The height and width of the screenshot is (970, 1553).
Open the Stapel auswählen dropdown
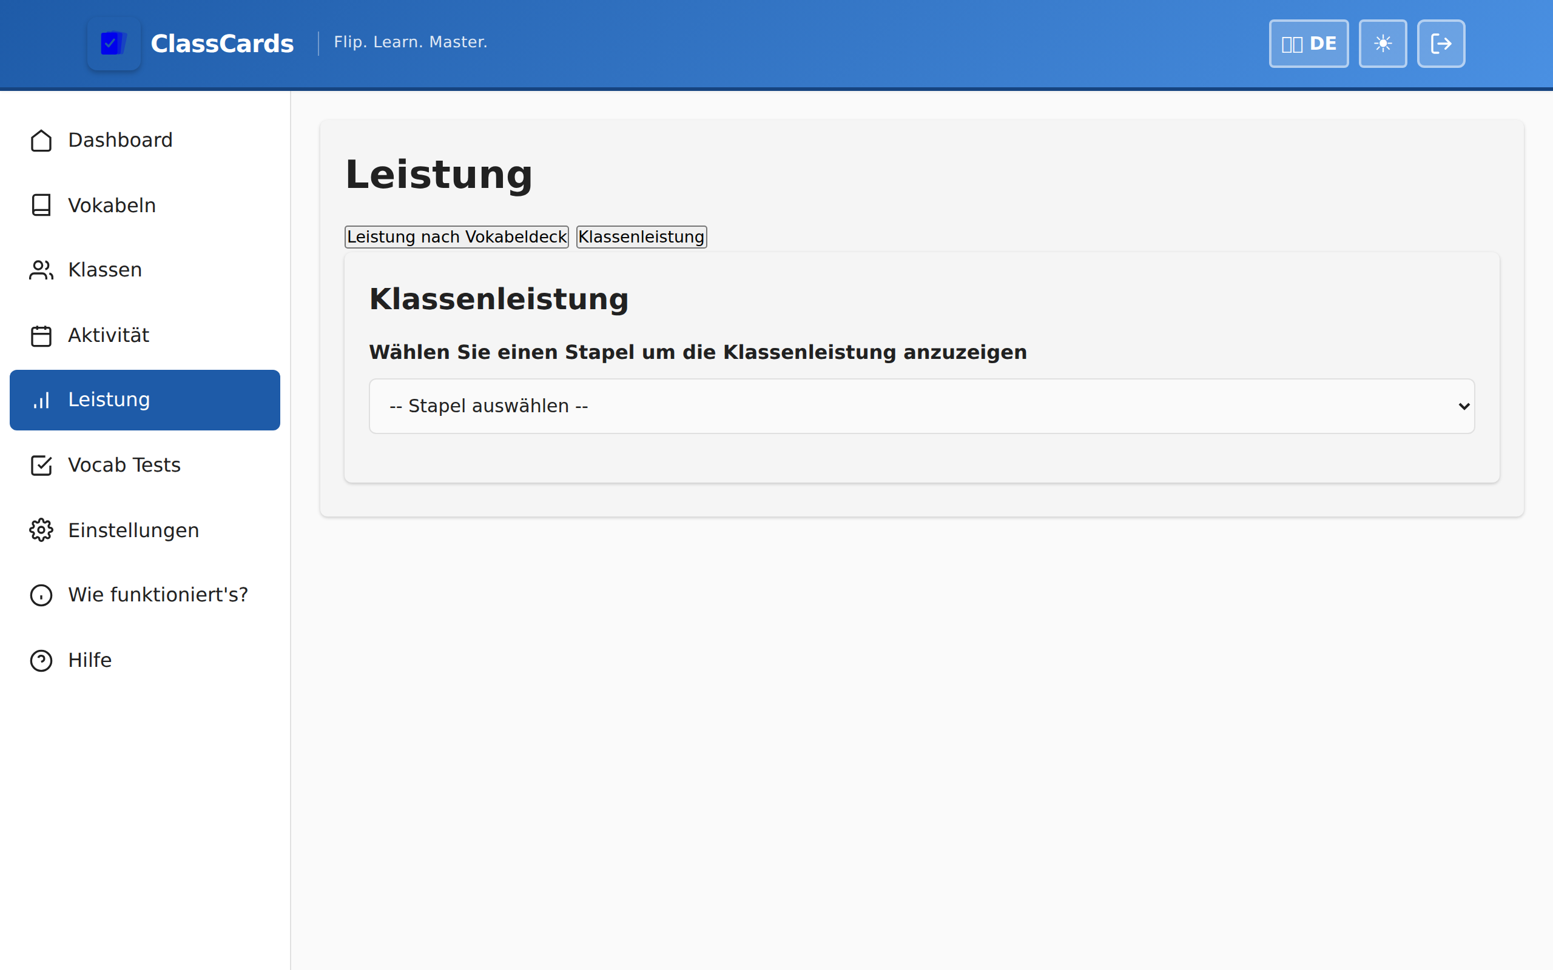click(921, 406)
